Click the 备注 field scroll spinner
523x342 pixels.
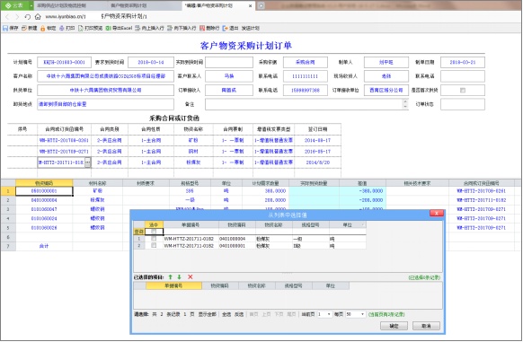[405, 104]
